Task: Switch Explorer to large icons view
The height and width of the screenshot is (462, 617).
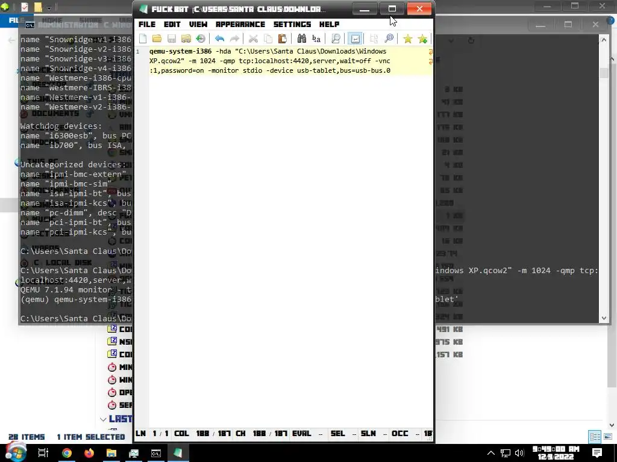Action: click(607, 437)
